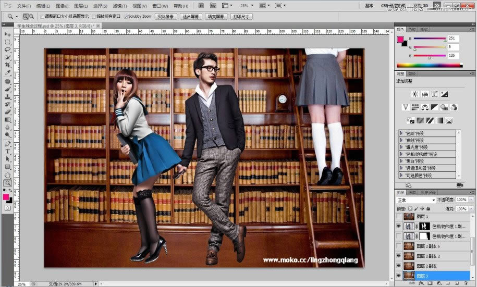This screenshot has height=287, width=477.
Task: Hide the 图层 2 副本 2 layer
Action: point(399,256)
